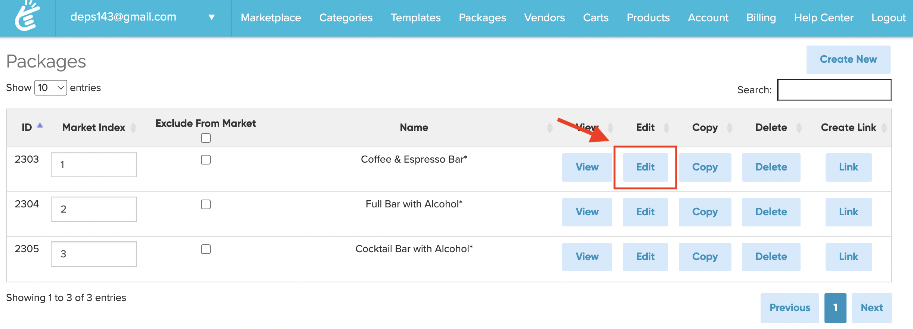Exclude Coffee & Espresso Bar from market
Screen dimensions: 913x329
(x=206, y=160)
